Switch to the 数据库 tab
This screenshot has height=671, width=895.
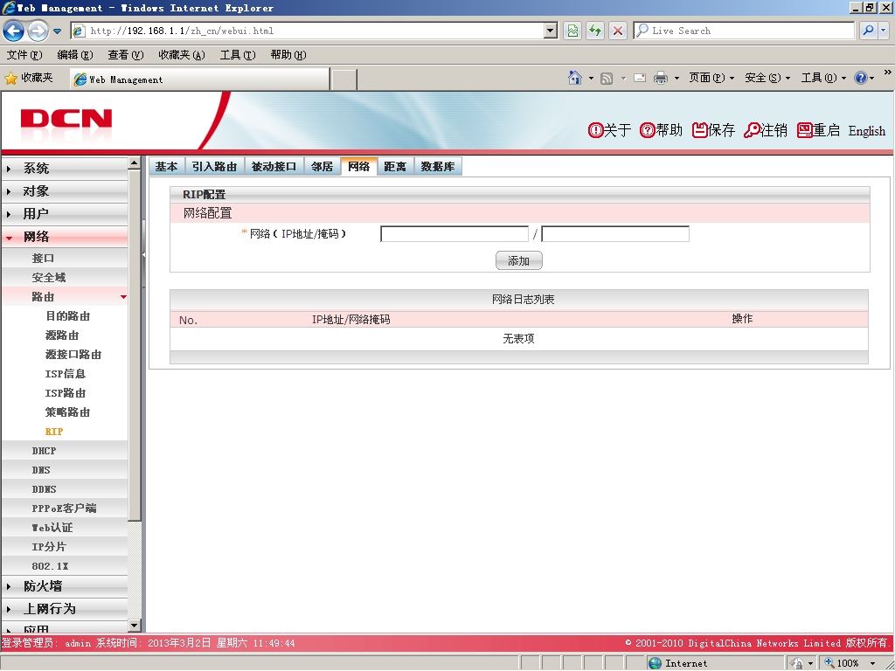(438, 167)
